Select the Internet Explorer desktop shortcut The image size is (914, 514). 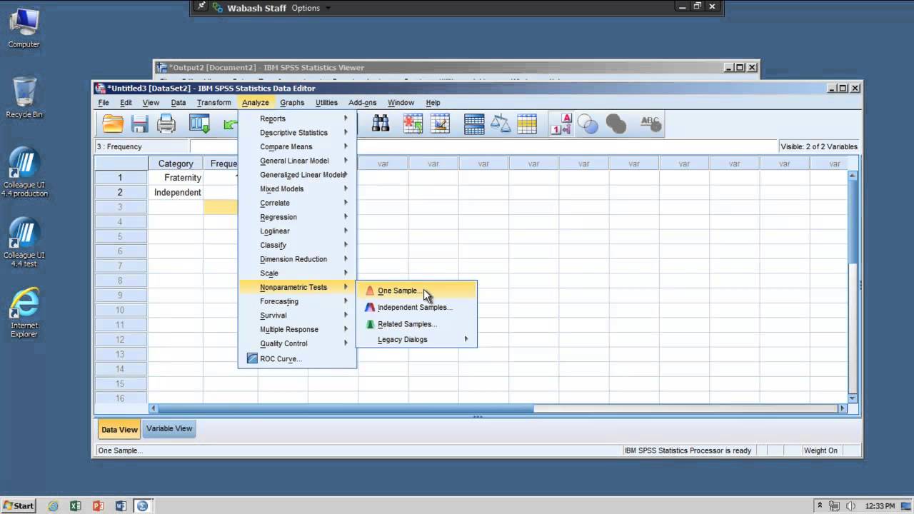click(x=24, y=313)
